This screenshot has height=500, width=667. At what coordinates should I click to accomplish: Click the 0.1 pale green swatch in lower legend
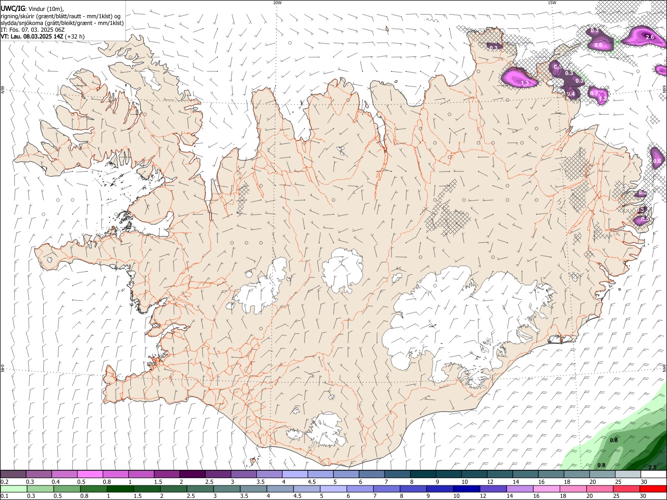click(x=14, y=489)
